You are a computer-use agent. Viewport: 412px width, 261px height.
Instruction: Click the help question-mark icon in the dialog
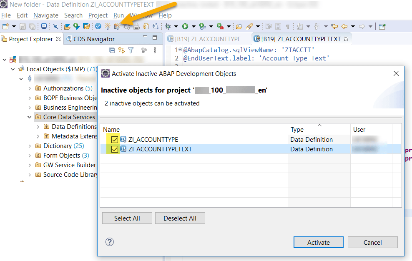point(110,242)
